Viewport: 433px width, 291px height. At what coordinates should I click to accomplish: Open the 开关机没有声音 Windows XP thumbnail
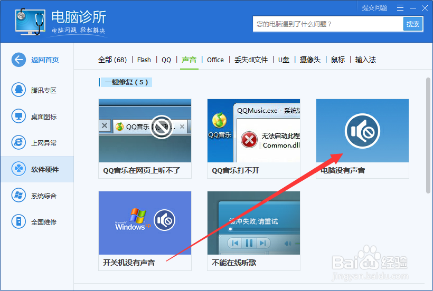145,223
